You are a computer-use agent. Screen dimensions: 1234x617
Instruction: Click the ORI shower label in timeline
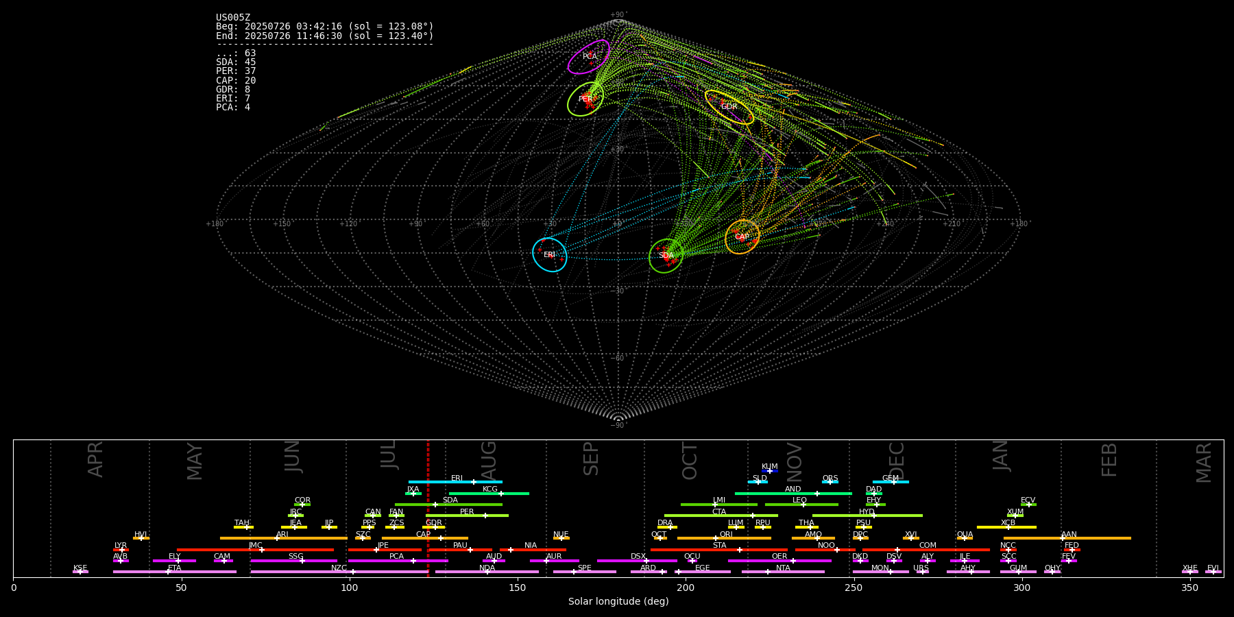726,534
